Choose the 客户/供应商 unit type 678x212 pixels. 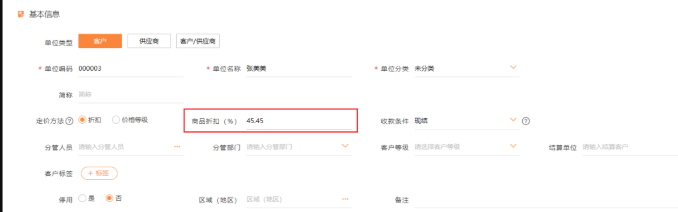(198, 41)
